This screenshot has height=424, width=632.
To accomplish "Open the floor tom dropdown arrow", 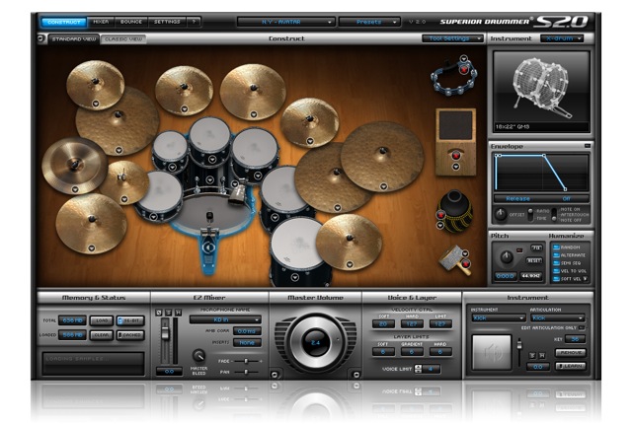I will pyautogui.click(x=295, y=277).
